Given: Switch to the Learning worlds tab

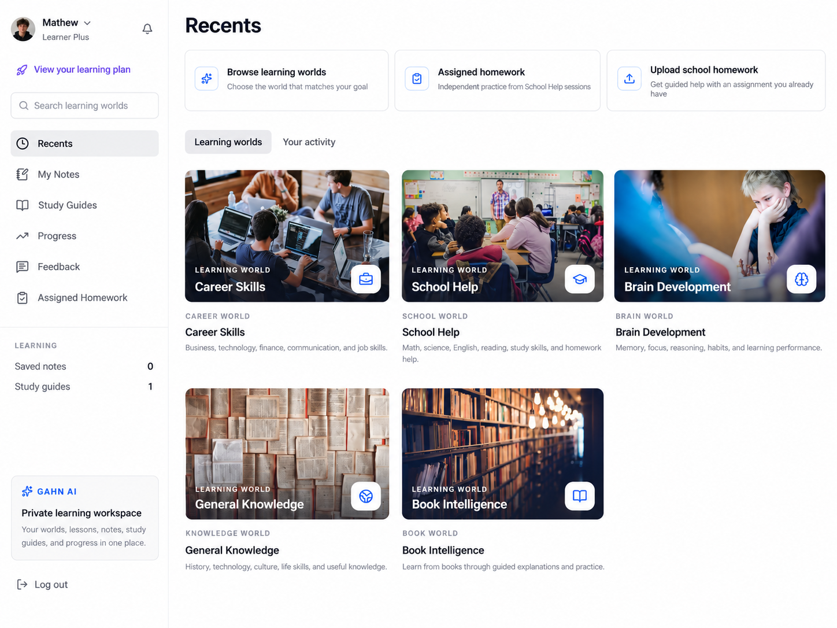Looking at the screenshot, I should pyautogui.click(x=228, y=142).
